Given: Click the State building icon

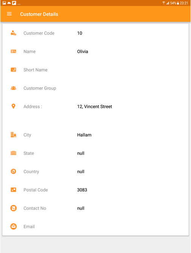Looking at the screenshot, I should [13, 153].
